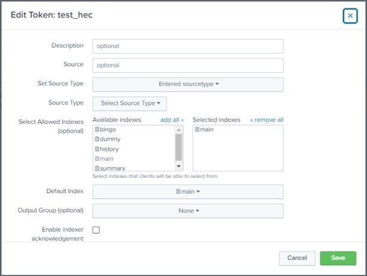Screen dimensions: 367x276
Task: Open the Entered sourcetype dropdown
Action: tap(188, 84)
